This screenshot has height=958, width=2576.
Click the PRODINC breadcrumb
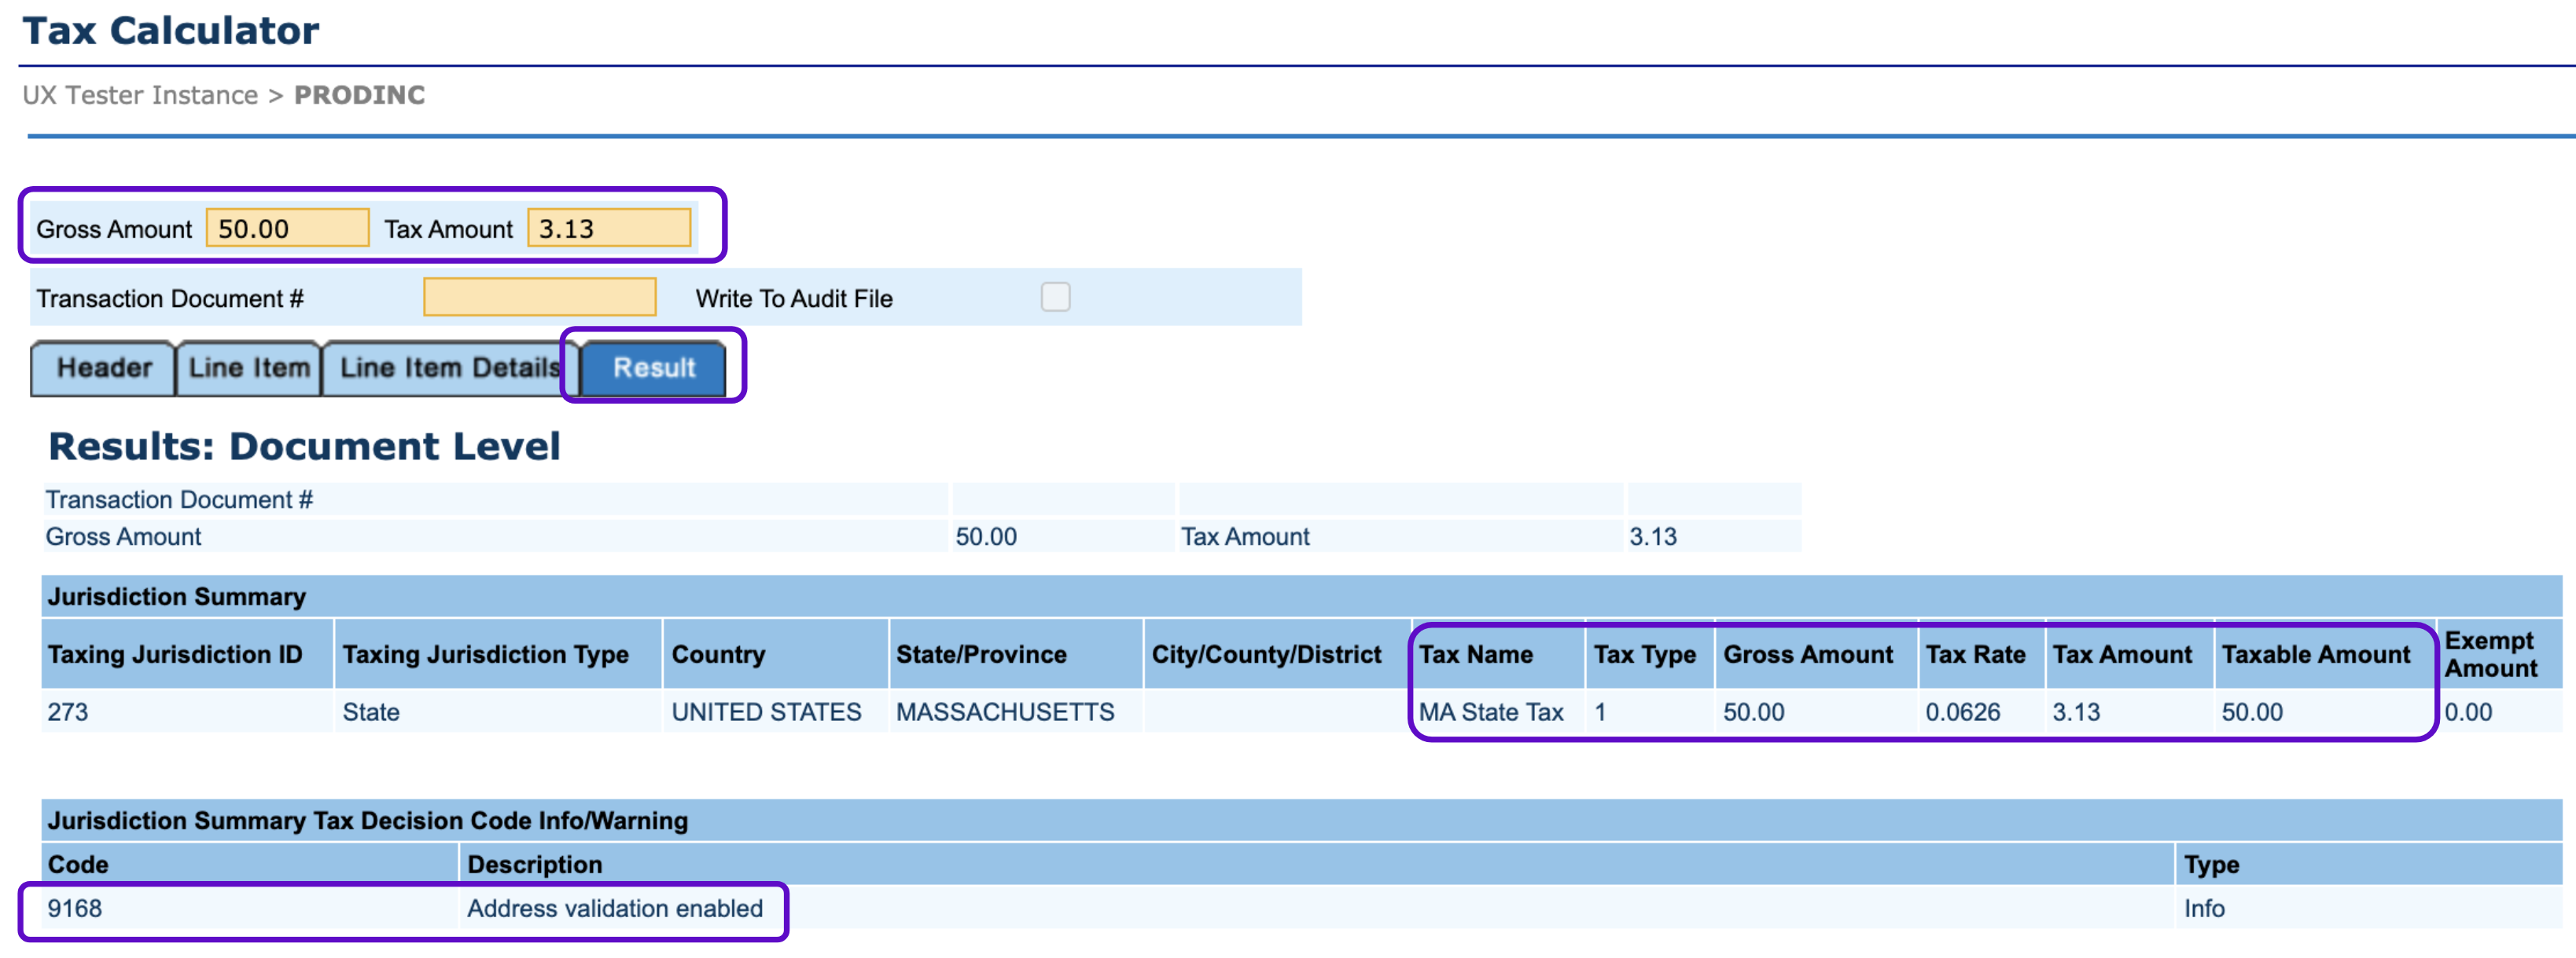tap(359, 95)
